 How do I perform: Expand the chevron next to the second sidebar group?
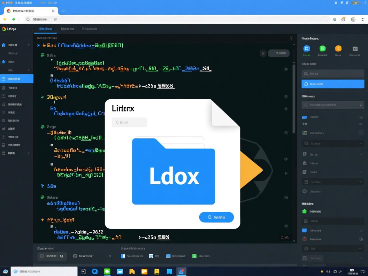[29, 70]
